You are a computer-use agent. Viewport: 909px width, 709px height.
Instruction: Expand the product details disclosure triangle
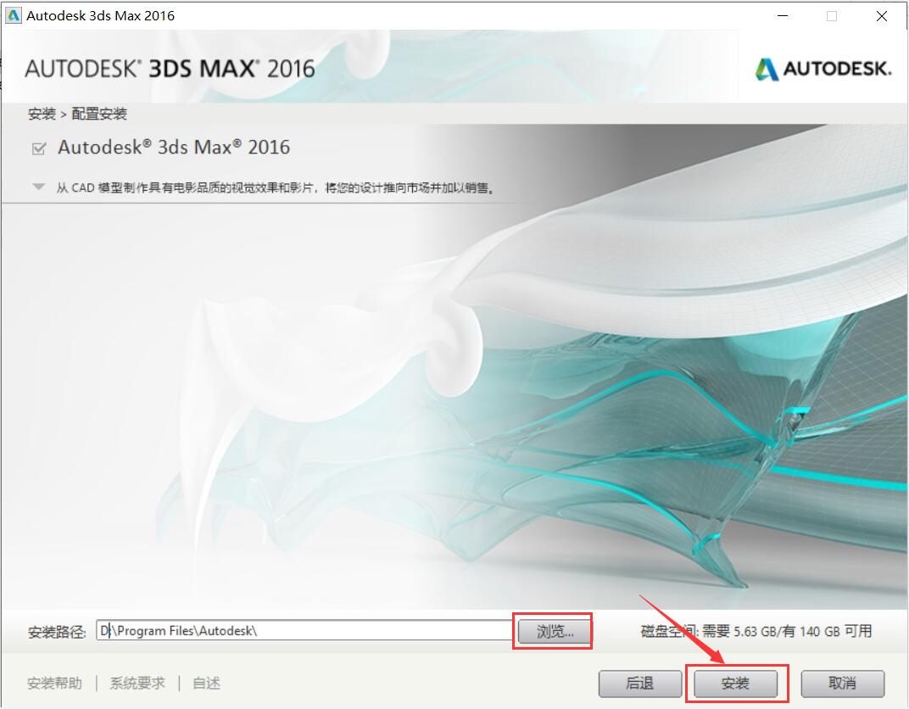coord(38,187)
